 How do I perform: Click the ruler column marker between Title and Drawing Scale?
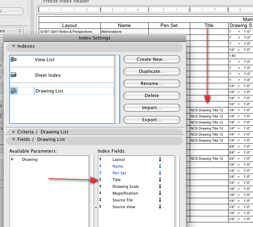tap(228, 10)
